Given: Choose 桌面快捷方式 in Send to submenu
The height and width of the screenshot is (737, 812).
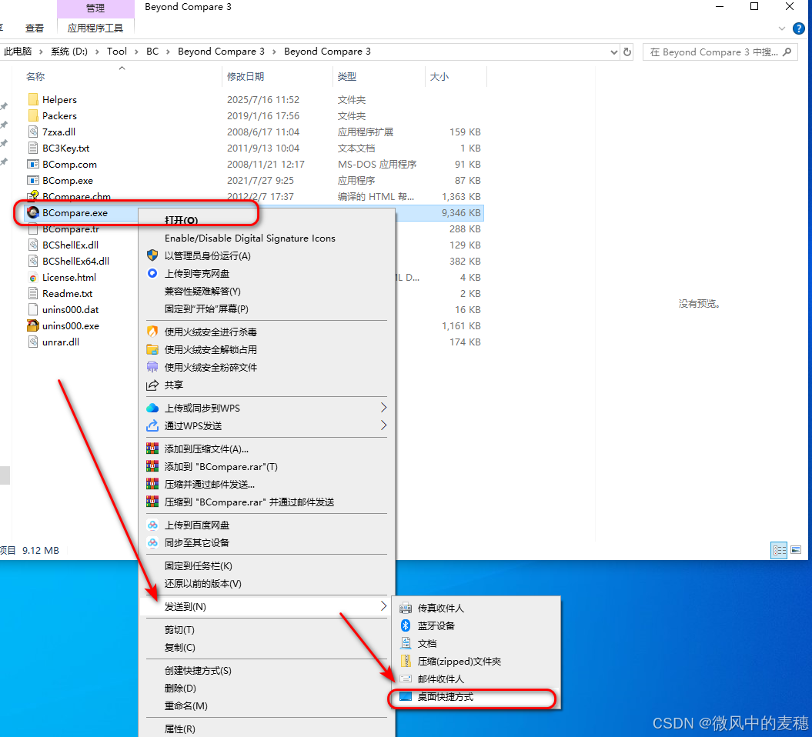Looking at the screenshot, I should tap(475, 697).
